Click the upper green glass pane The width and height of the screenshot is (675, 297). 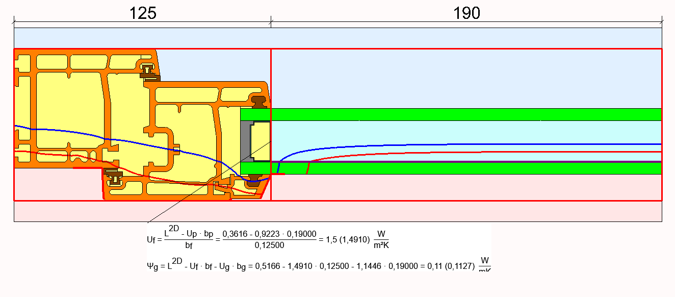459,114
